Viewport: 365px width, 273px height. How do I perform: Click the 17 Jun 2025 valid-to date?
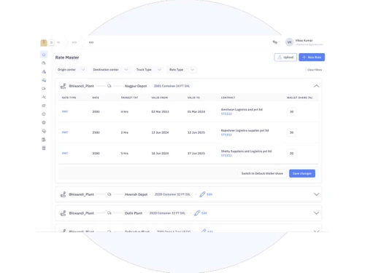[196, 154]
